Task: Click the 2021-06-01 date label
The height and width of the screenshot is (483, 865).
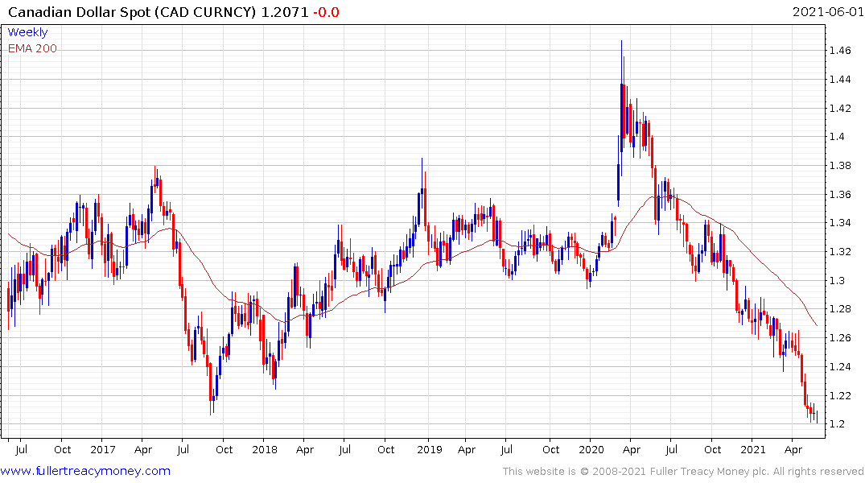Action: tap(828, 11)
